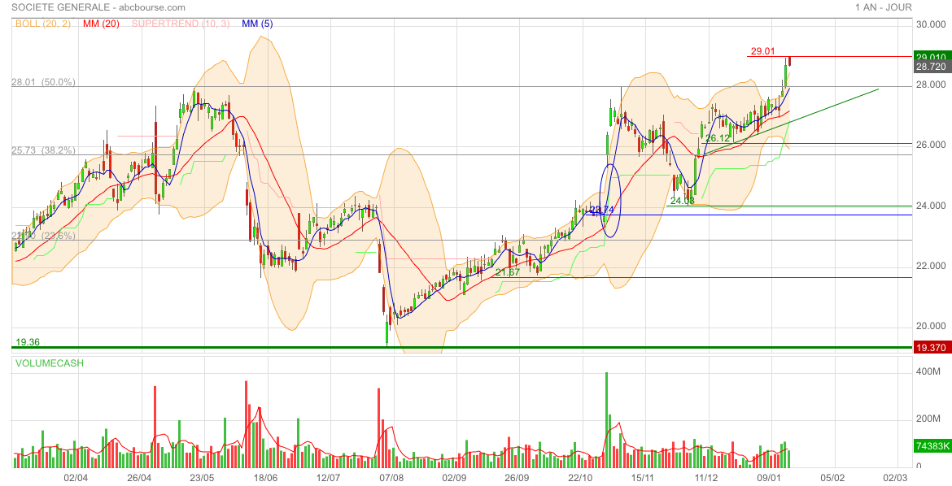Click the 11/12 date label
This screenshot has height=486, width=952.
(707, 478)
